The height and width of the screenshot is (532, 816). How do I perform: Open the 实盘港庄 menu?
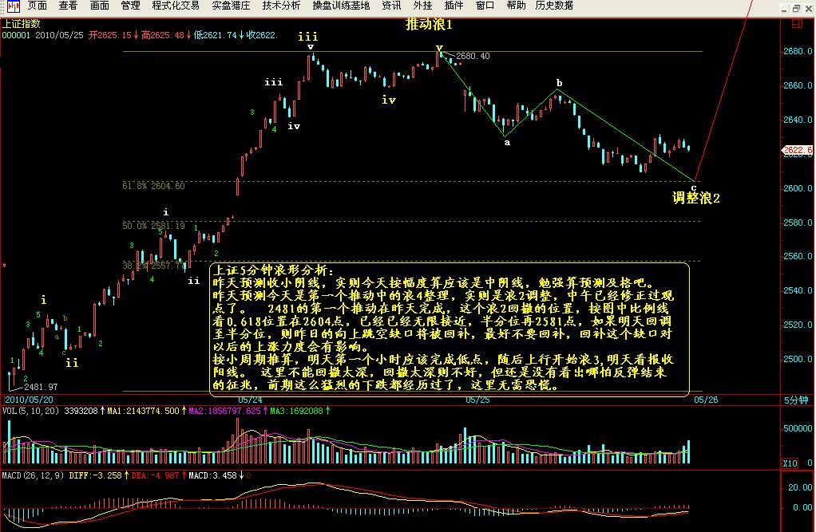[231, 6]
